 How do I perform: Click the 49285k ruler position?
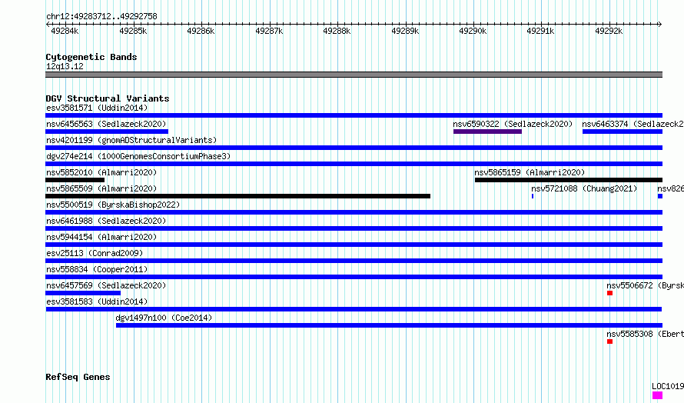tap(133, 31)
